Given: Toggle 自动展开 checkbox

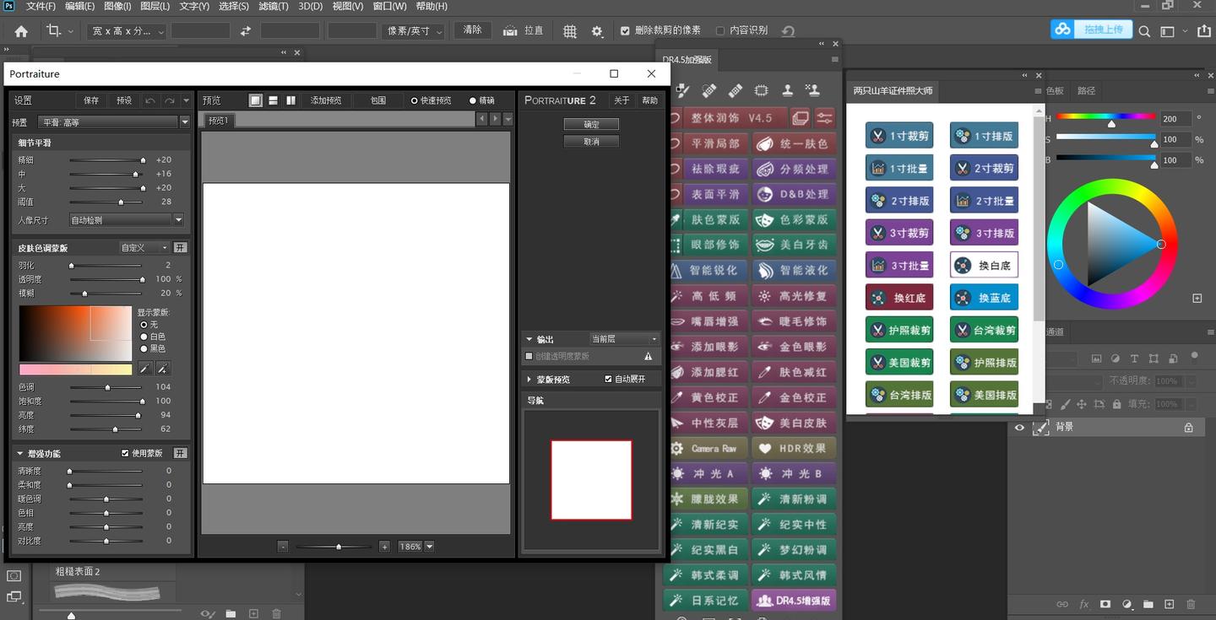Looking at the screenshot, I should [x=608, y=379].
